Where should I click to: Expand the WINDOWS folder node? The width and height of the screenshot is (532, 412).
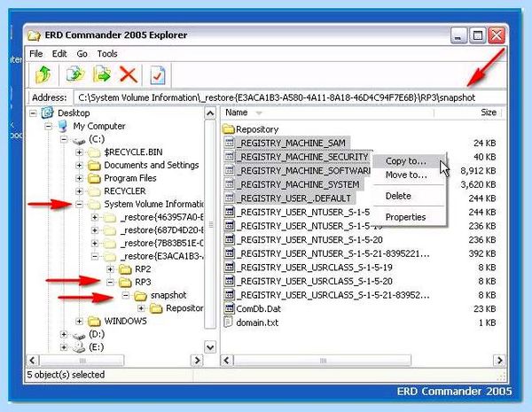coord(80,321)
